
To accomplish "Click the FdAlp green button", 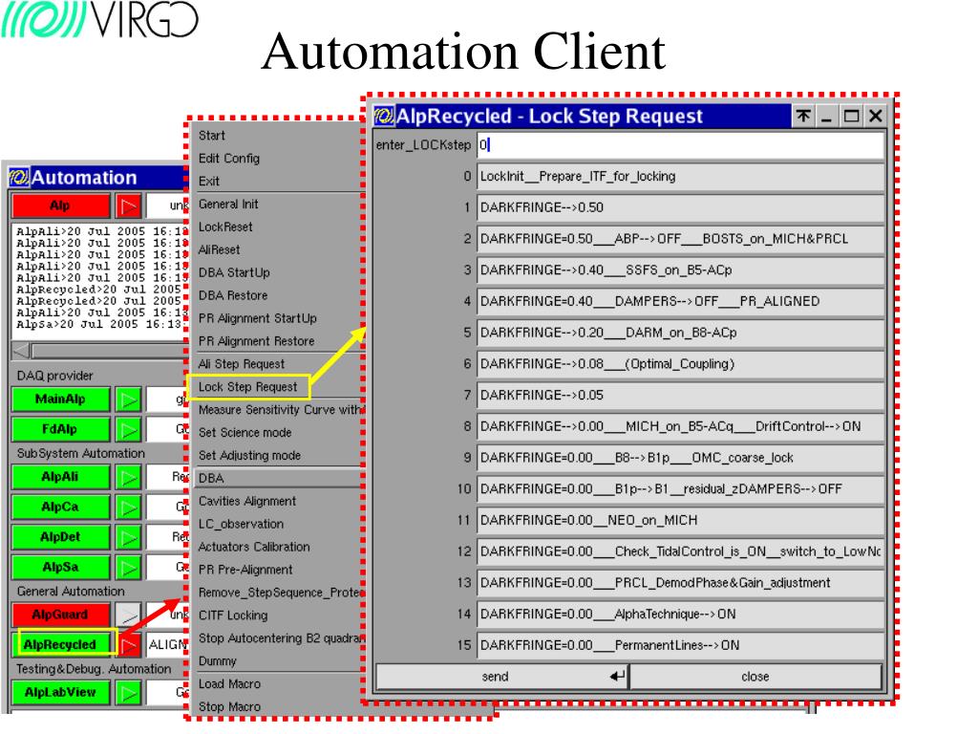I will [x=60, y=429].
